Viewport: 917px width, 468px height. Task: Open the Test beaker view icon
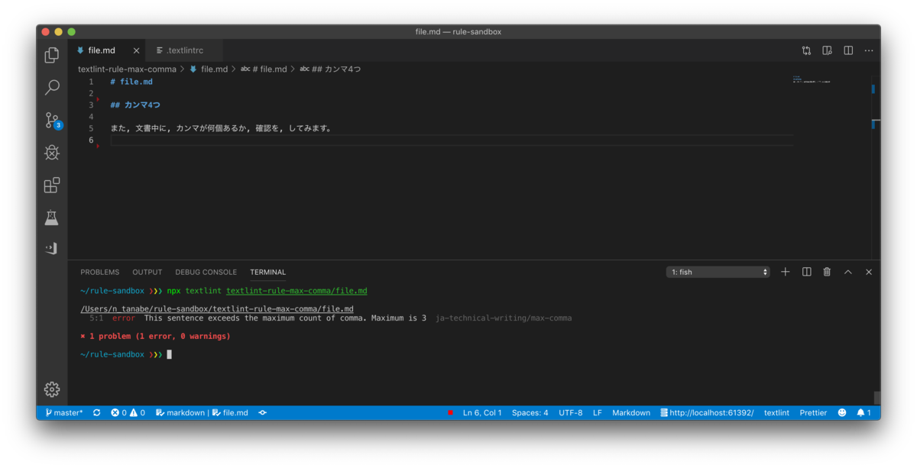click(52, 218)
